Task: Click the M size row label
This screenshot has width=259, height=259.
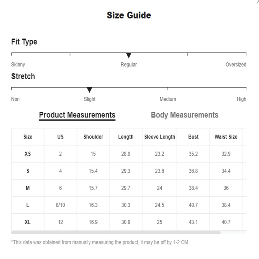Action: pos(28,188)
